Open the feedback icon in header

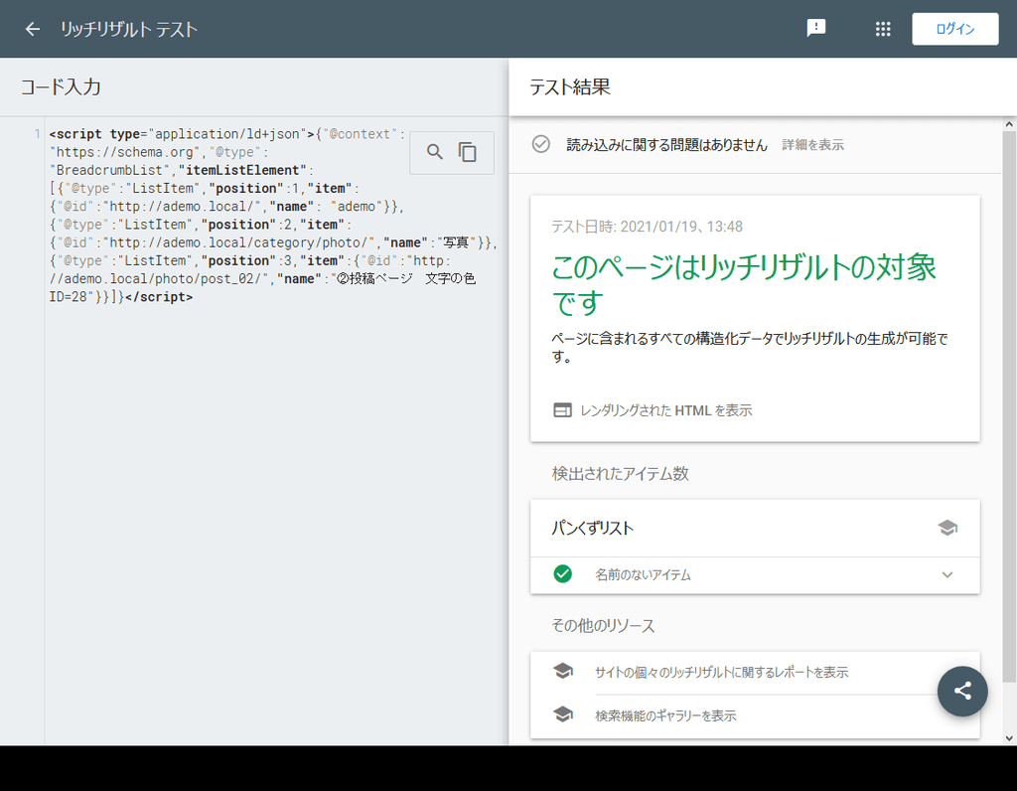816,29
